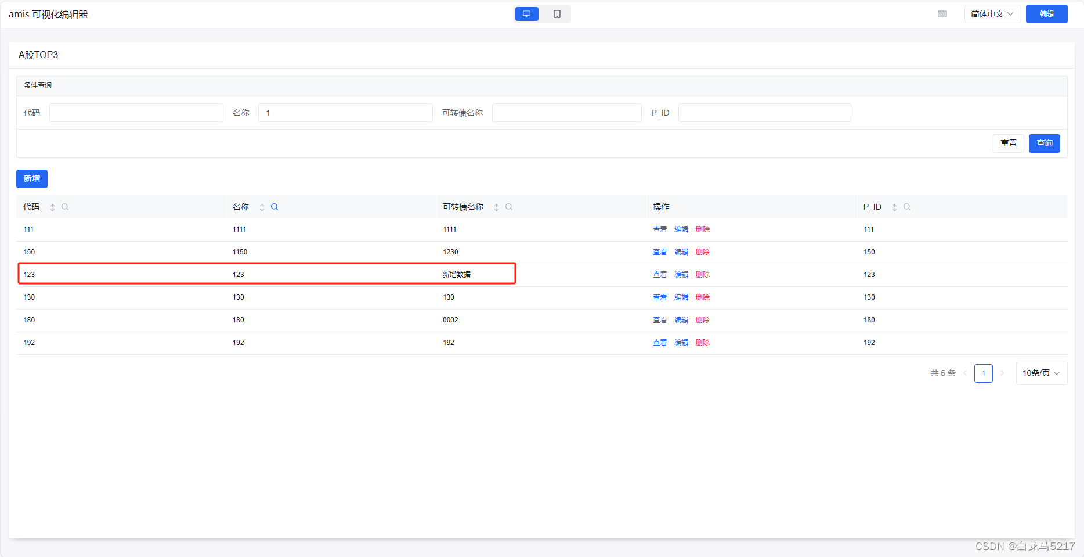
Task: Sort the table by 名称 column
Action: pyautogui.click(x=262, y=207)
